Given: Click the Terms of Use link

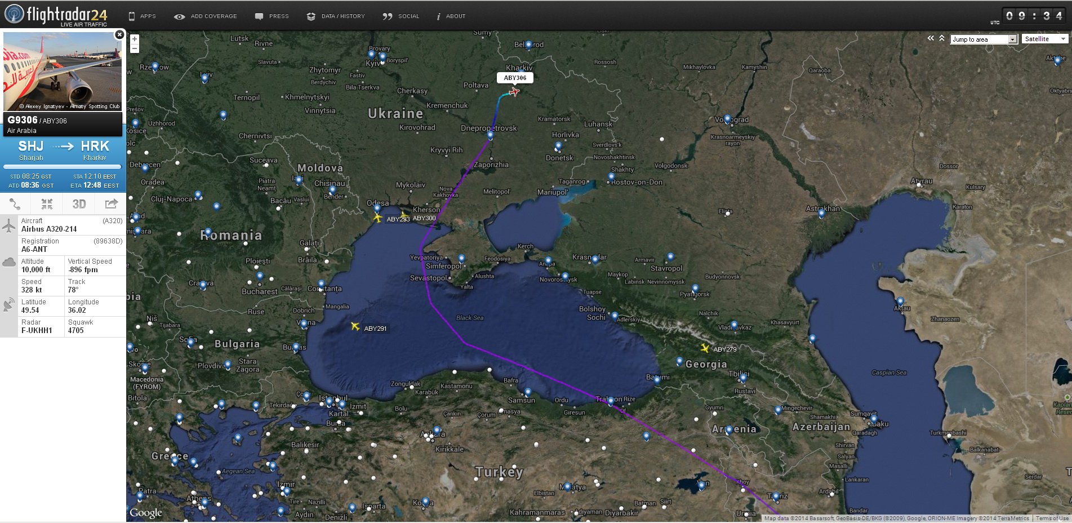Looking at the screenshot, I should [x=1052, y=518].
